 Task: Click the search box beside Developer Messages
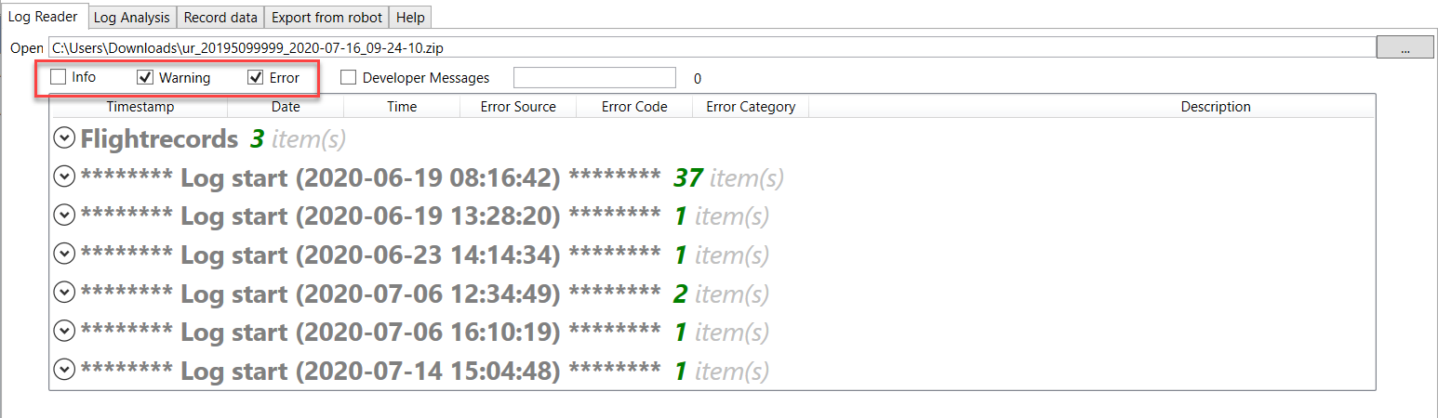pyautogui.click(x=594, y=78)
